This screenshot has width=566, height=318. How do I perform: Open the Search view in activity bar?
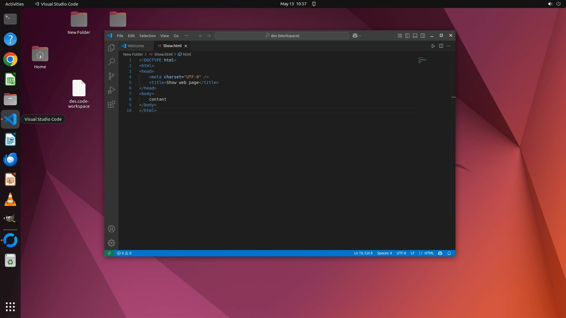click(x=111, y=62)
